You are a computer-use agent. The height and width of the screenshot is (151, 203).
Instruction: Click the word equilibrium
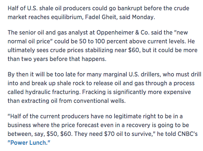pos(67,17)
